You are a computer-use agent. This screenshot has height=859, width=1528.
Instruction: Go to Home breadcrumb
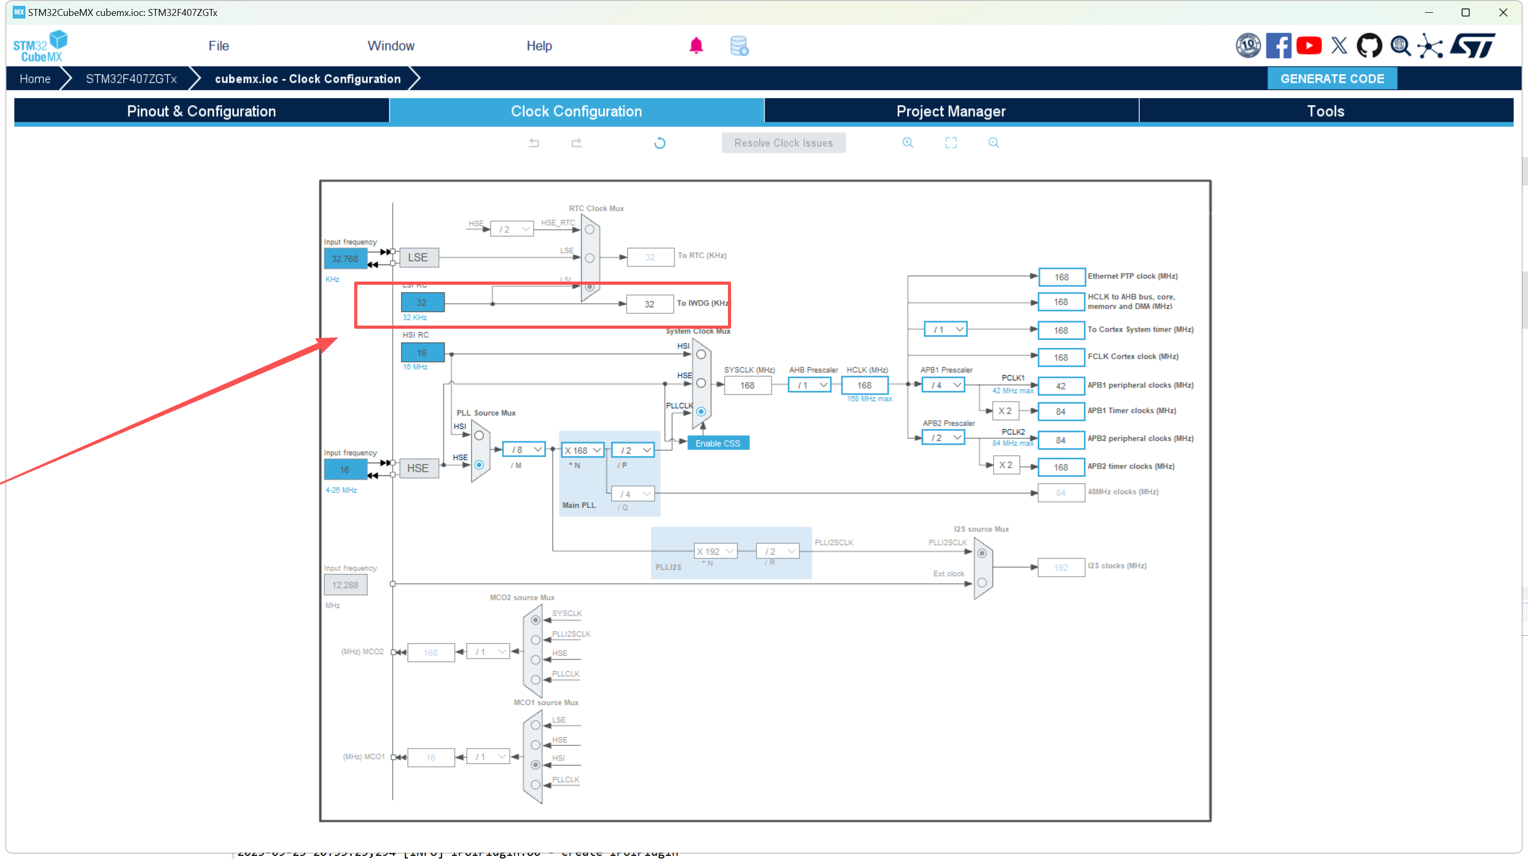click(35, 79)
